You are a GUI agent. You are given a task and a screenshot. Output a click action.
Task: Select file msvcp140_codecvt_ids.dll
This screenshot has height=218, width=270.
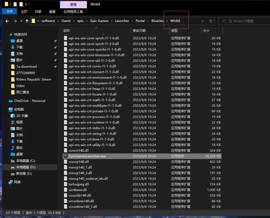[88, 178]
